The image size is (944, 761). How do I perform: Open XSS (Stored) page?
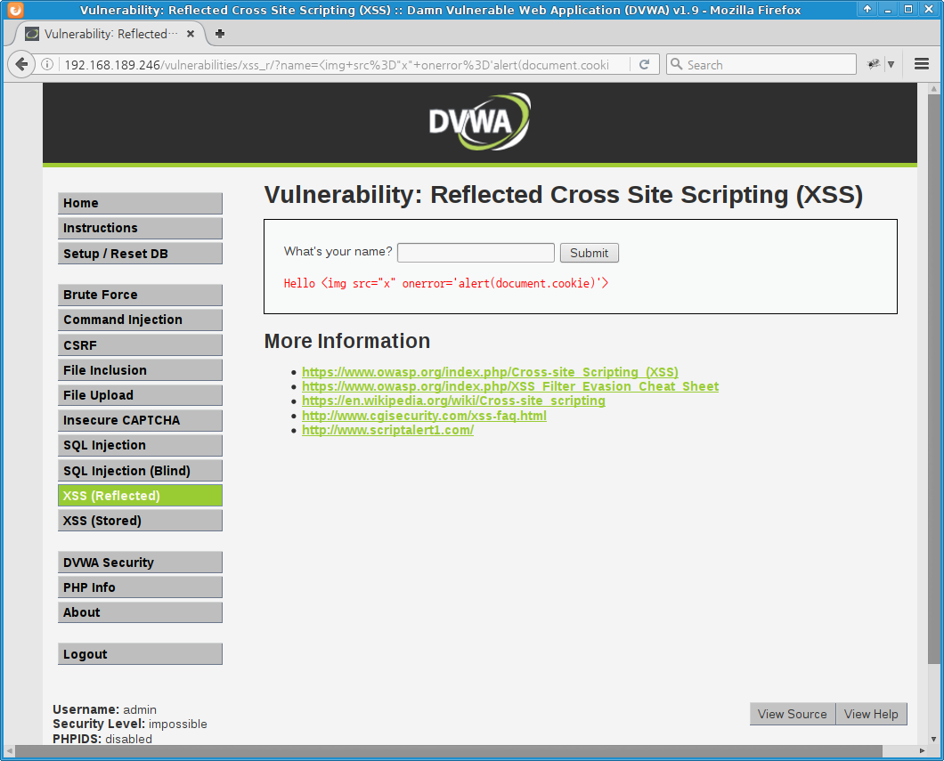[141, 521]
